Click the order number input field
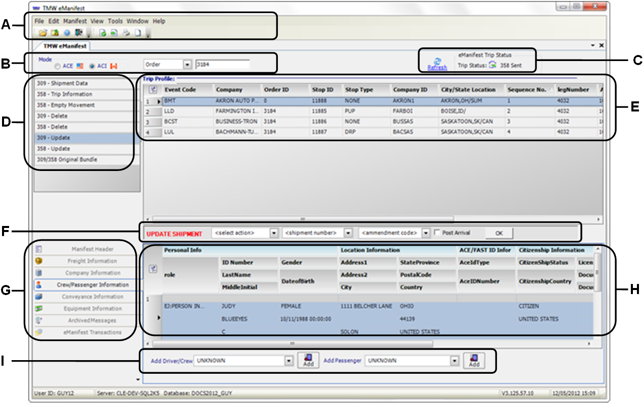643x403 pixels. tap(222, 65)
